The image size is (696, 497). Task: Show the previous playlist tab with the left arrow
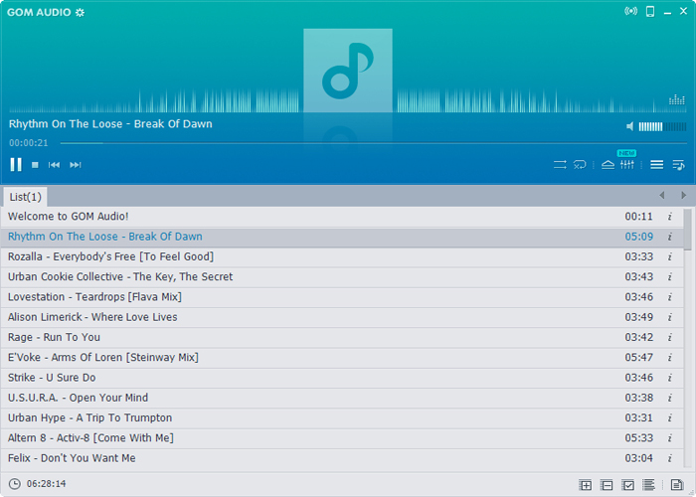(662, 195)
